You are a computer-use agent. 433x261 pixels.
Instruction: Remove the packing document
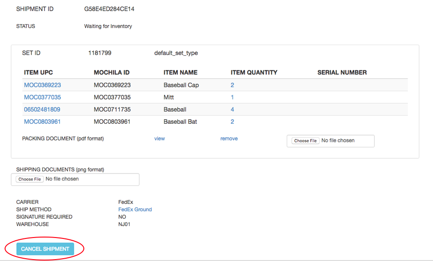(x=229, y=139)
